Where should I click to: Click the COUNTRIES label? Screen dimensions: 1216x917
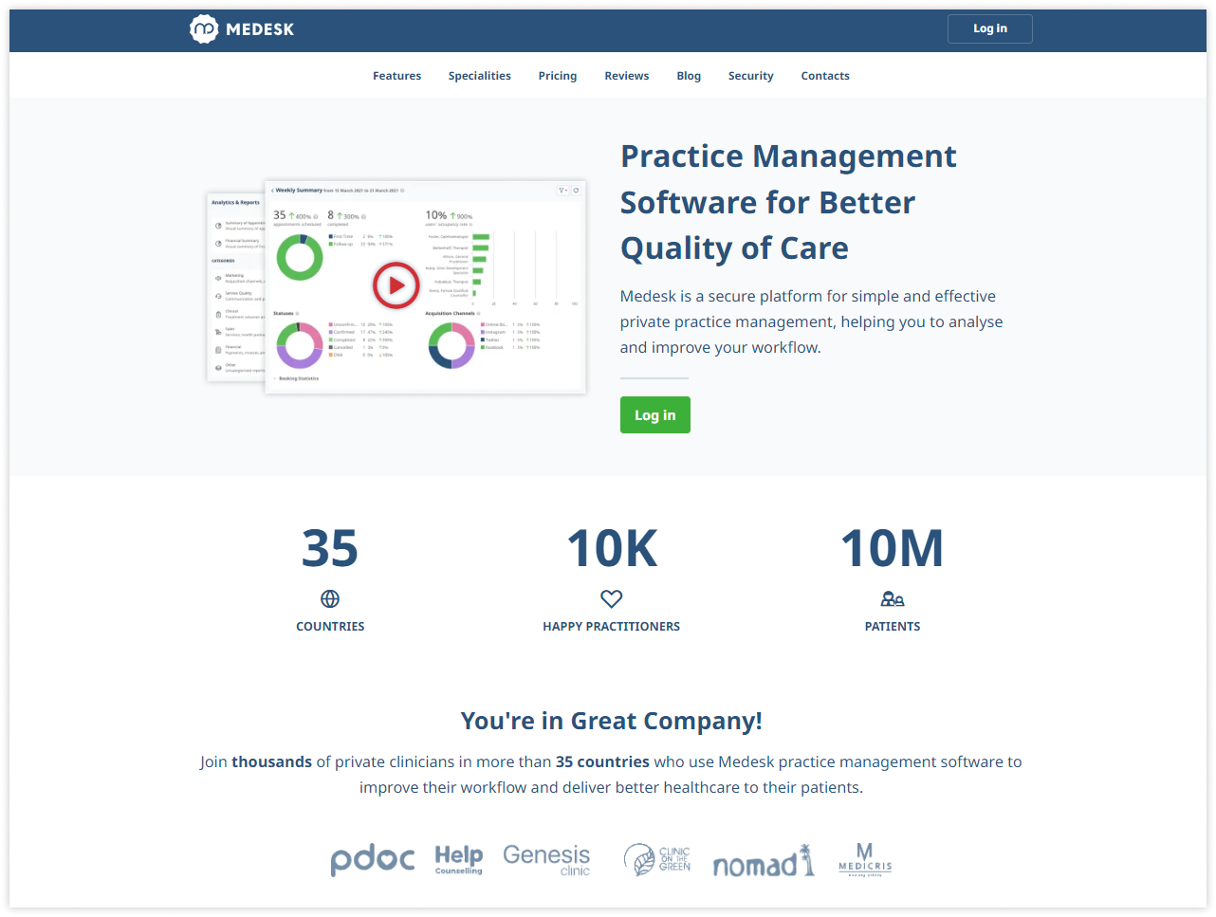point(330,627)
